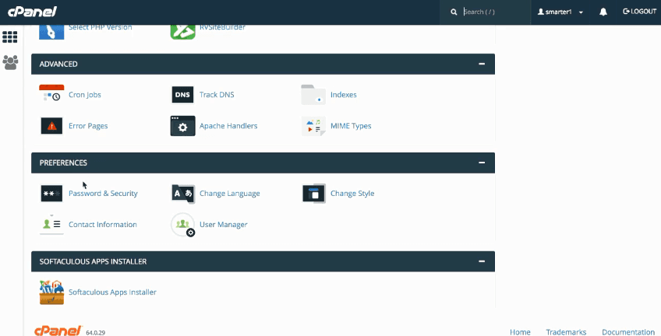Open the home grid icon in sidebar
Viewport: 661px width, 336px height.
9,37
